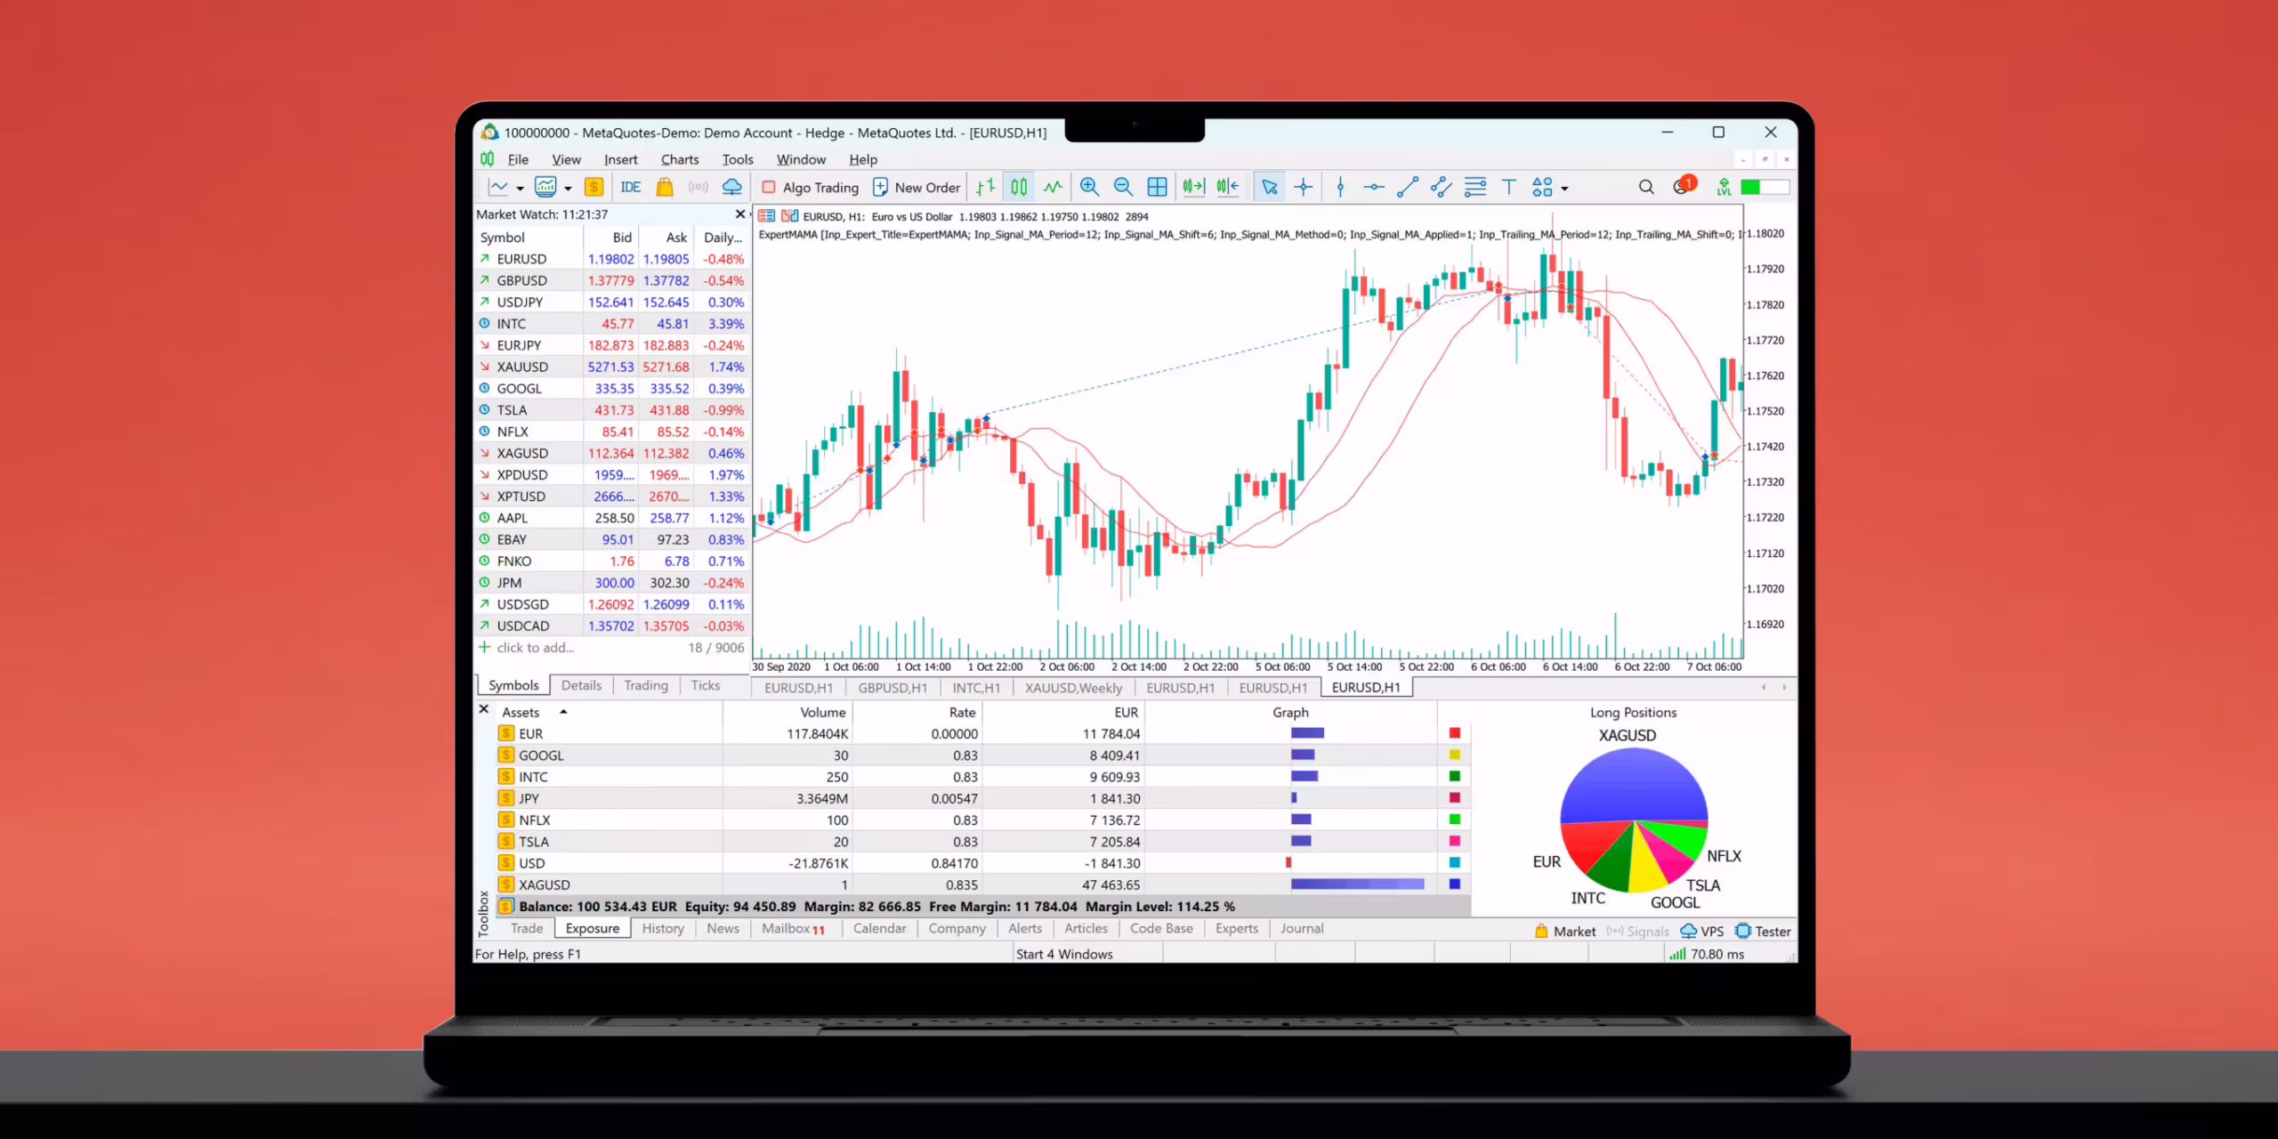
Task: Switch to Ticks tab in Market Watch
Action: point(706,685)
